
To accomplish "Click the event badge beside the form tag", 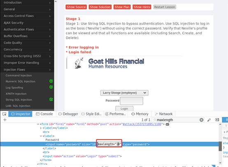I will click(x=168, y=124).
